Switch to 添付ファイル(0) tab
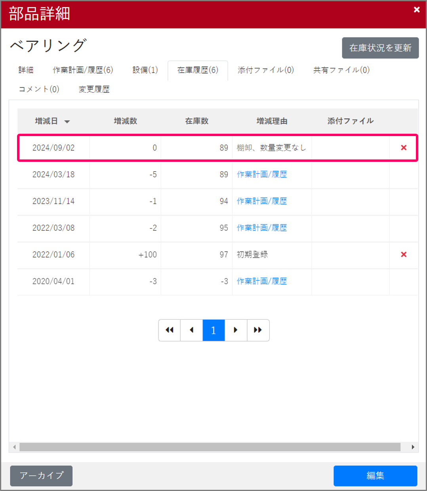Image resolution: width=427 pixels, height=491 pixels. (265, 70)
